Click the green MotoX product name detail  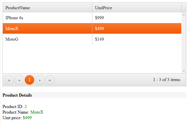37,112
